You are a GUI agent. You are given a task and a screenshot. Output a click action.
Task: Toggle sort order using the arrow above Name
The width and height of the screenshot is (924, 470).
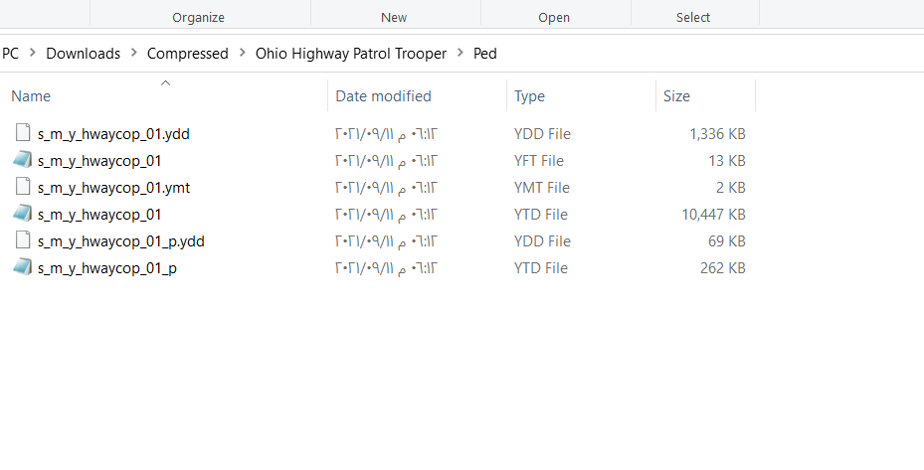(x=165, y=83)
